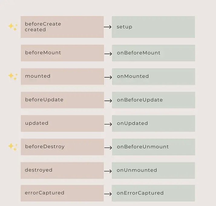Viewport: 216px width, 206px height.
Task: Select the onErrorCaptured box
Action: tap(153, 193)
